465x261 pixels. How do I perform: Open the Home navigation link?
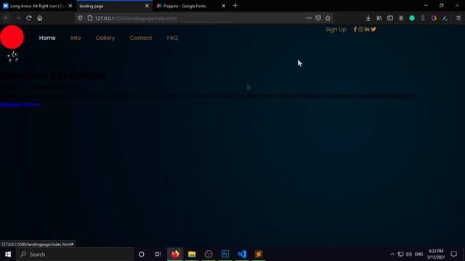47,38
